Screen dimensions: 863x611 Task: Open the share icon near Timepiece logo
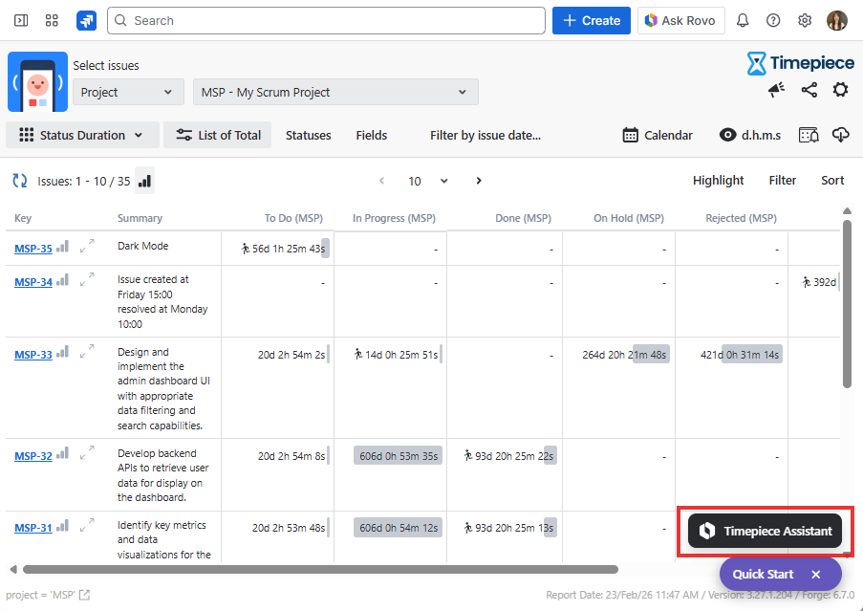(x=809, y=90)
